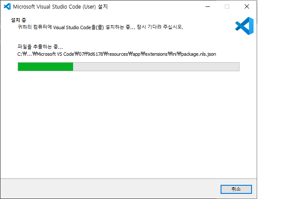The width and height of the screenshot is (304, 199).
Task: Click the small VS Code icon in title bar
Action: (x=7, y=6)
